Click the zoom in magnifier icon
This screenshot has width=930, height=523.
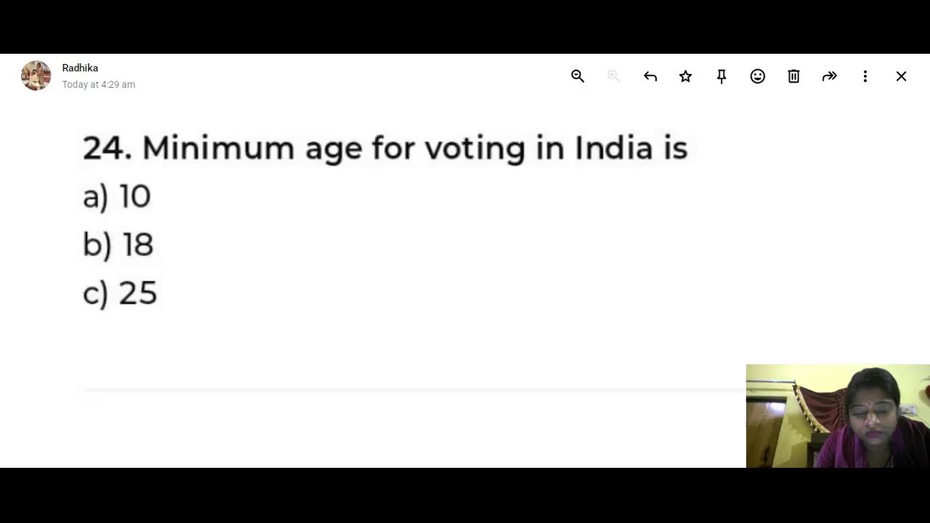[578, 76]
